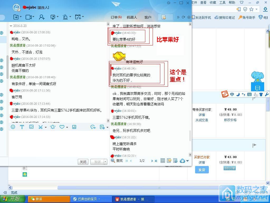270x203 pixels.
Task: Click the send picture icon
Action: click(x=31, y=127)
